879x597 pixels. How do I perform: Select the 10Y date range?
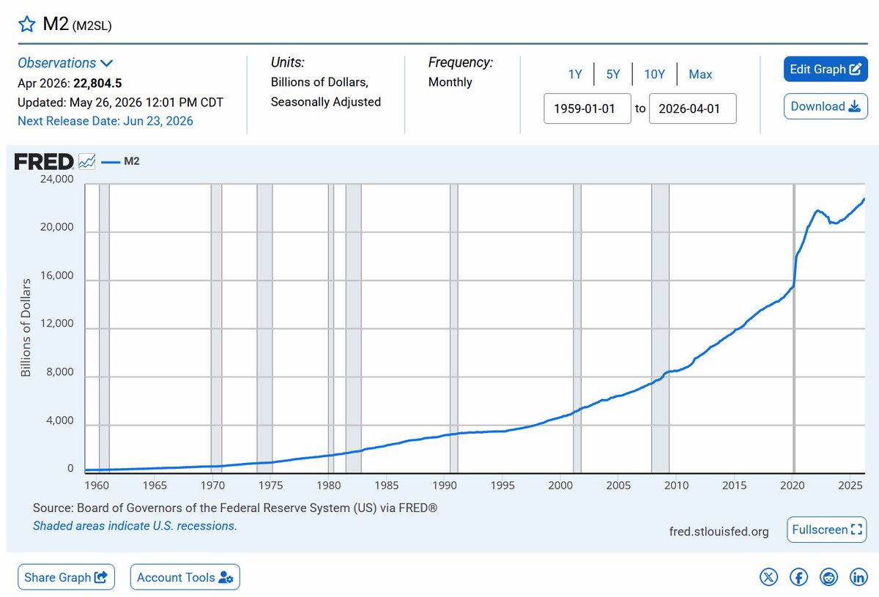654,74
